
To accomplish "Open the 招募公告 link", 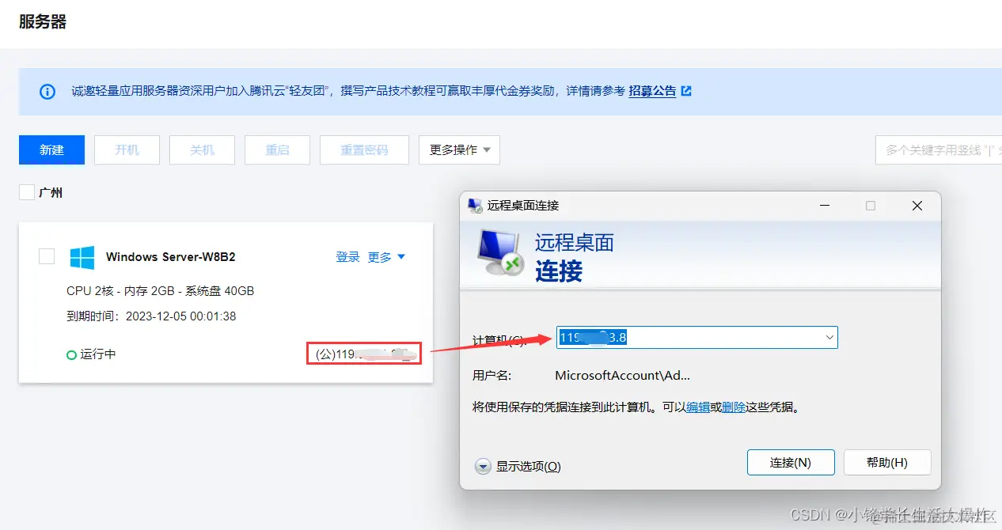I will tap(652, 91).
